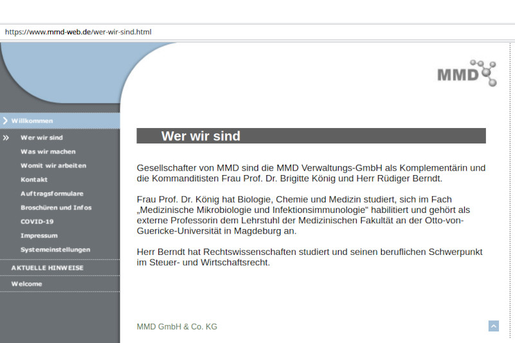Click the paragraph starting Herr Berndt hat
This screenshot has width=515, height=343.
(x=310, y=257)
